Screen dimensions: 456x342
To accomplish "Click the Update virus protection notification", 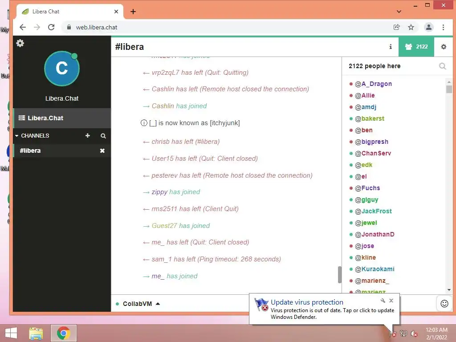I will [x=324, y=309].
